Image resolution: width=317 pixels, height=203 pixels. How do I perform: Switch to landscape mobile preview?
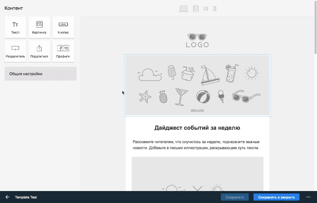[206, 9]
